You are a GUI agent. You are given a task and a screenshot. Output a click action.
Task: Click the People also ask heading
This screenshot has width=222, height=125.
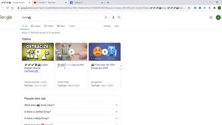[x=35, y=99]
